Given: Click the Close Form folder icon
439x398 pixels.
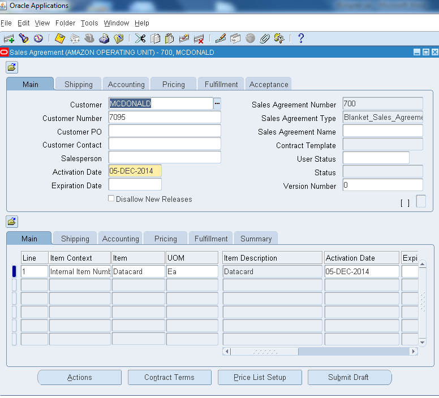Looking at the screenshot, I should (119, 38).
